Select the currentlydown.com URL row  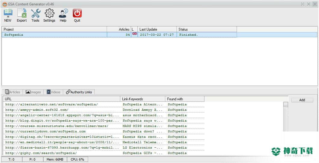(x=104, y=131)
